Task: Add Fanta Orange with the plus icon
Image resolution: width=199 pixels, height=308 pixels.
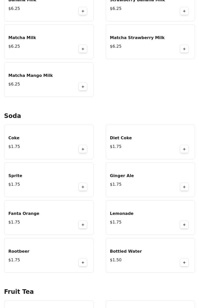Action: [x=83, y=225]
